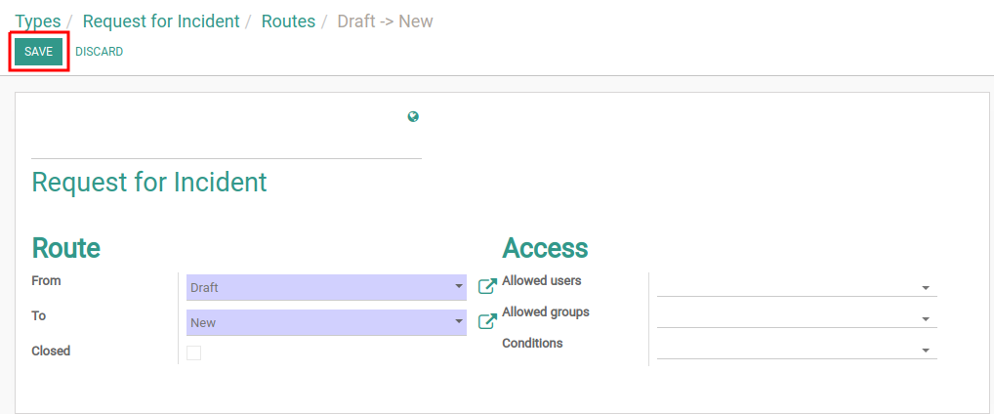
Task: Click the globe translate icon
Action: click(x=413, y=116)
